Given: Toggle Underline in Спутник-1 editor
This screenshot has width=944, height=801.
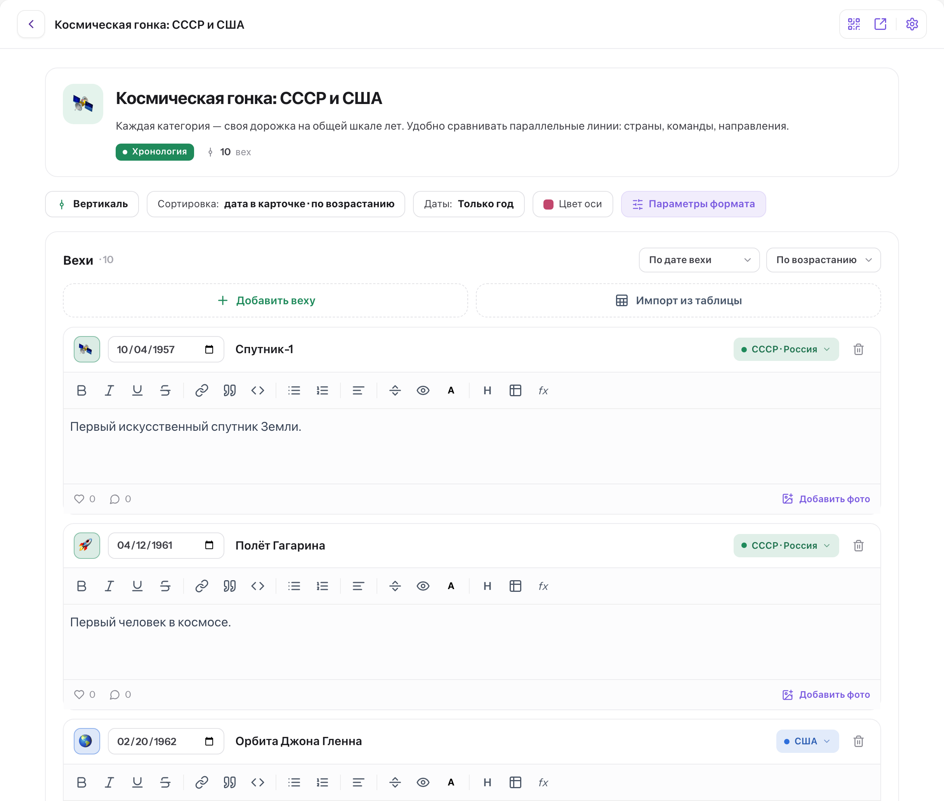Looking at the screenshot, I should pyautogui.click(x=137, y=390).
